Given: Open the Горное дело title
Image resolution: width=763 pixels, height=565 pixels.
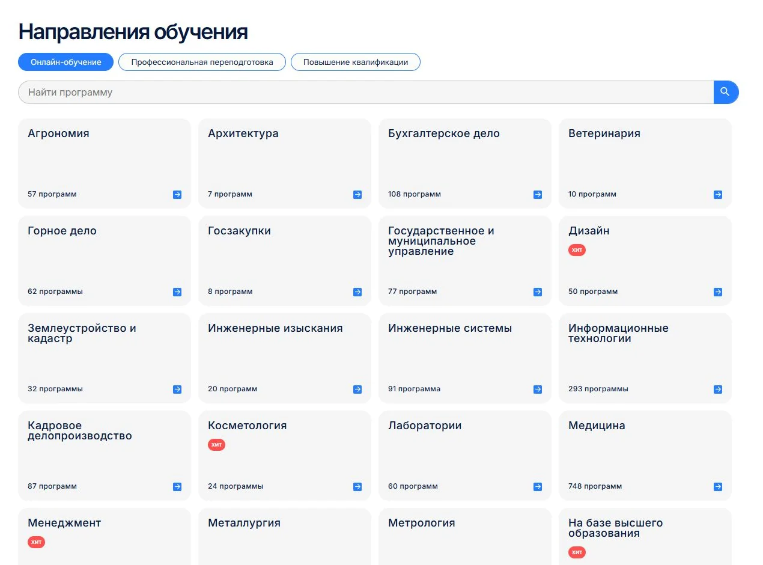Looking at the screenshot, I should pyautogui.click(x=62, y=231).
